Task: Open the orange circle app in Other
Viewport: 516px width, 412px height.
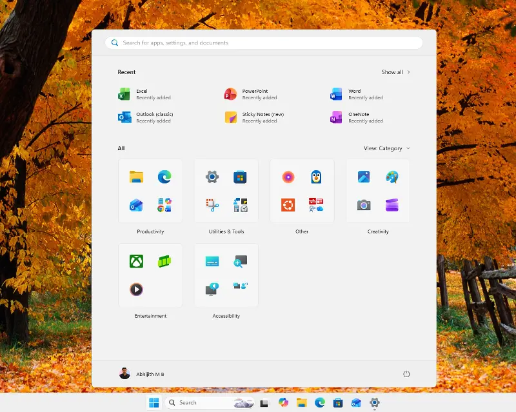Action: click(288, 177)
